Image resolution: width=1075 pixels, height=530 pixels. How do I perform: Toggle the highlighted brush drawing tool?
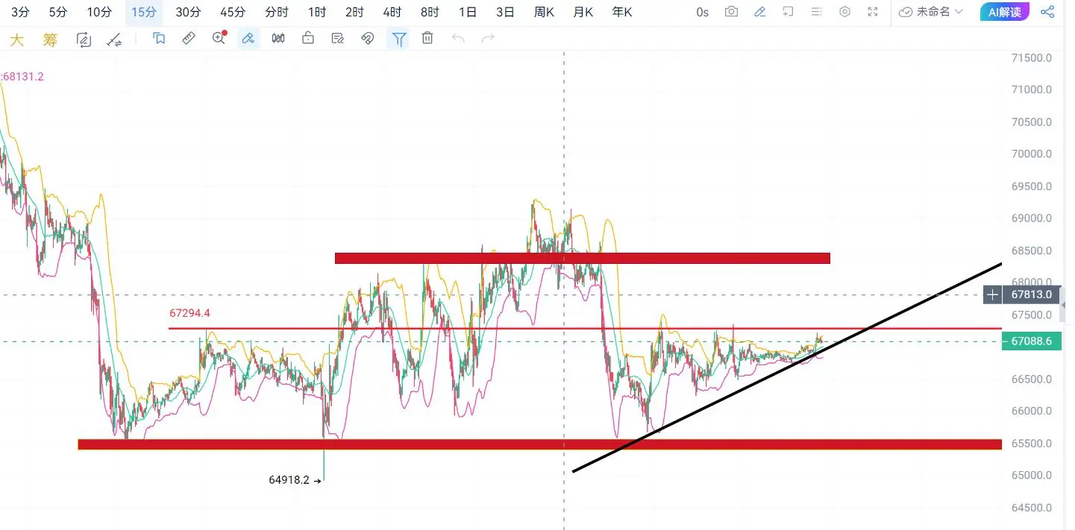pos(248,39)
